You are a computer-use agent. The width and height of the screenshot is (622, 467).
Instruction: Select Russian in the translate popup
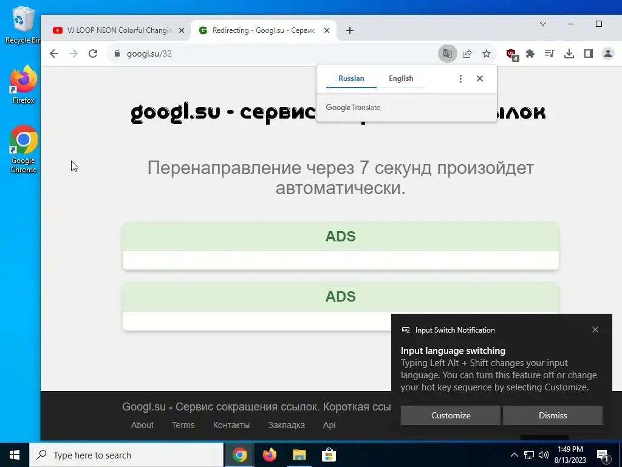point(351,78)
